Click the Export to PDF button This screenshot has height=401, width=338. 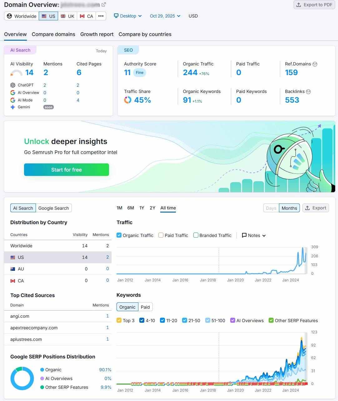(x=314, y=5)
